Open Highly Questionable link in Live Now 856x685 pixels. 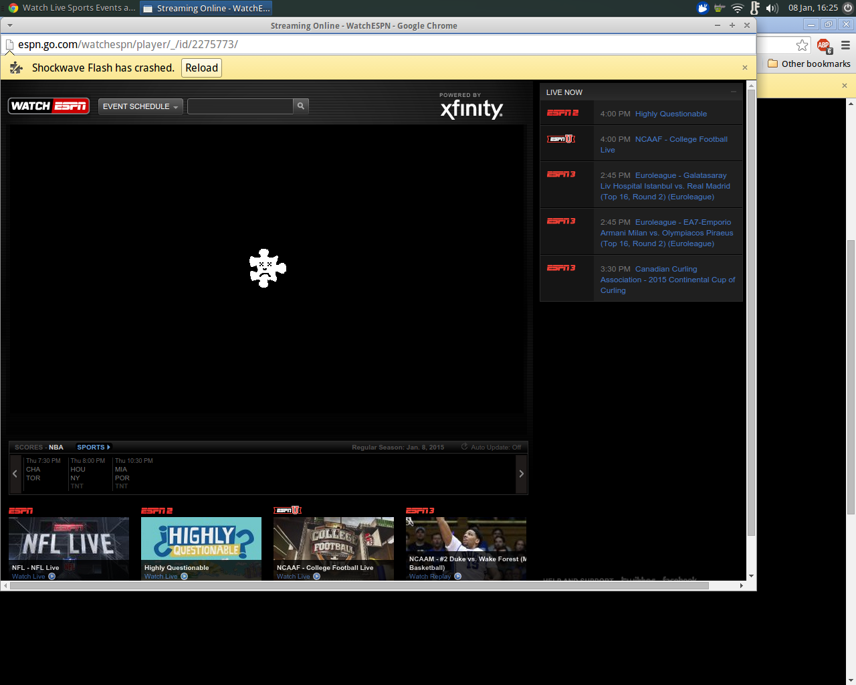point(671,114)
